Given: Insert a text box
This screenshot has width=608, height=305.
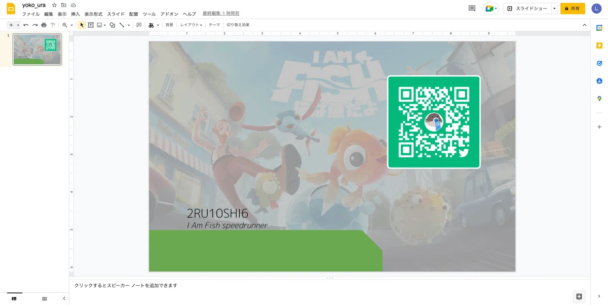Looking at the screenshot, I should 91,25.
